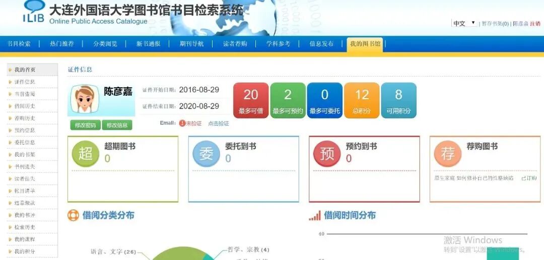Select 证件信息 in the sidebar

pos(32,82)
